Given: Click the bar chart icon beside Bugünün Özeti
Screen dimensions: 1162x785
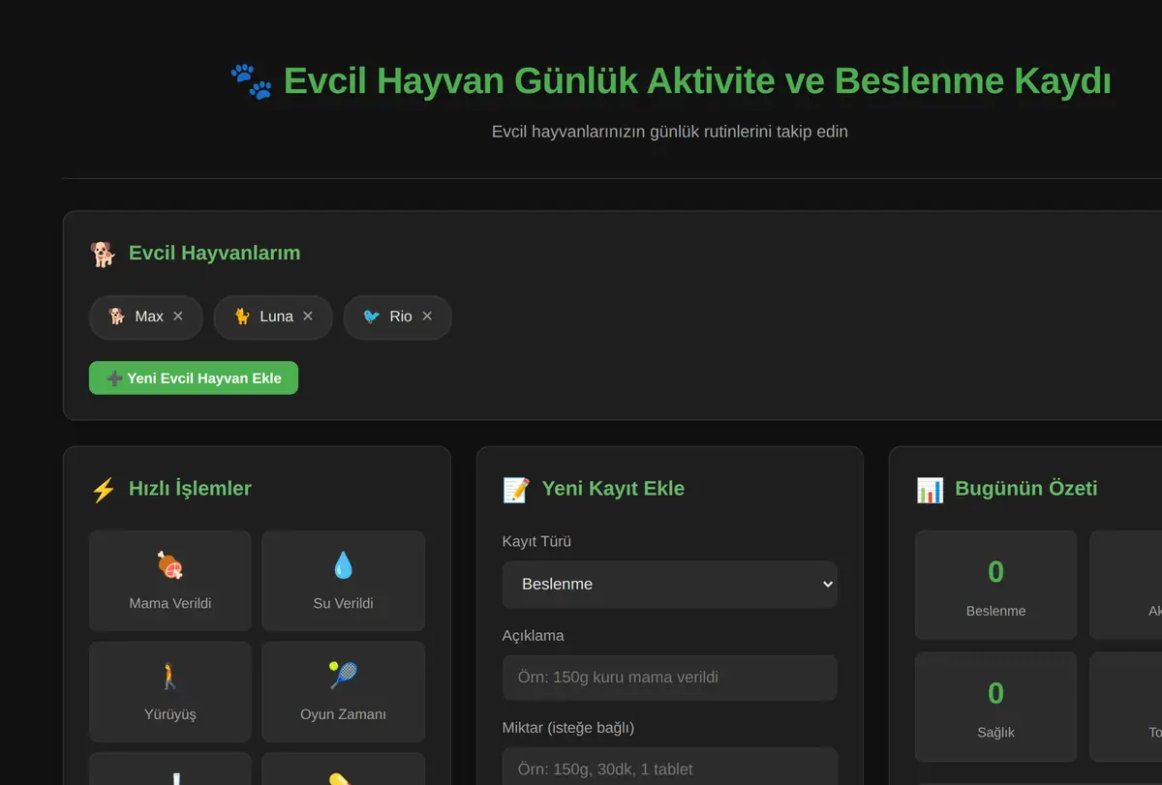Looking at the screenshot, I should (x=930, y=490).
